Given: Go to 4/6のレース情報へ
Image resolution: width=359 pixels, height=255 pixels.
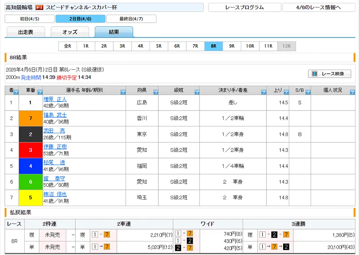Looking at the screenshot, I should pyautogui.click(x=318, y=8).
